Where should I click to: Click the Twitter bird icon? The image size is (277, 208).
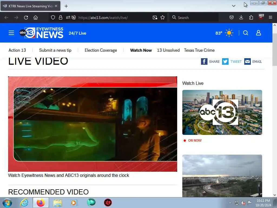pos(225,61)
